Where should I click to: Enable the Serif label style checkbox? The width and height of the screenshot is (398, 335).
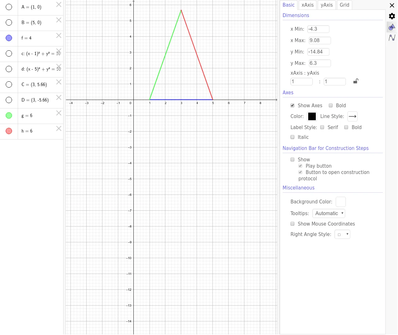pyautogui.click(x=322, y=127)
